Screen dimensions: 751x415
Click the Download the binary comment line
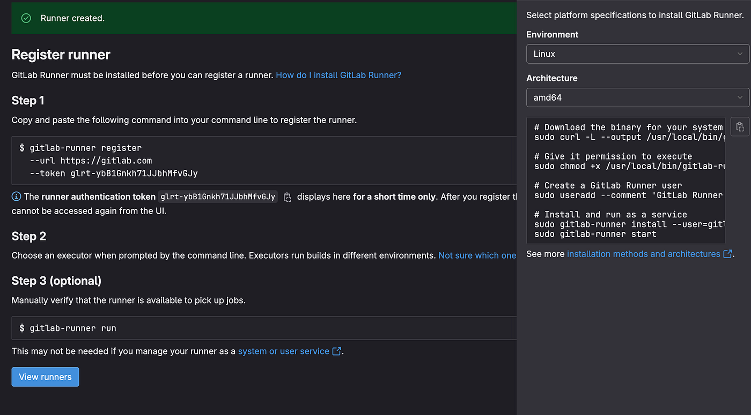(x=629, y=127)
